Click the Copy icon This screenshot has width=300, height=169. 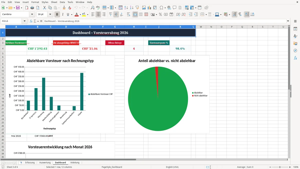[x=50, y=8]
